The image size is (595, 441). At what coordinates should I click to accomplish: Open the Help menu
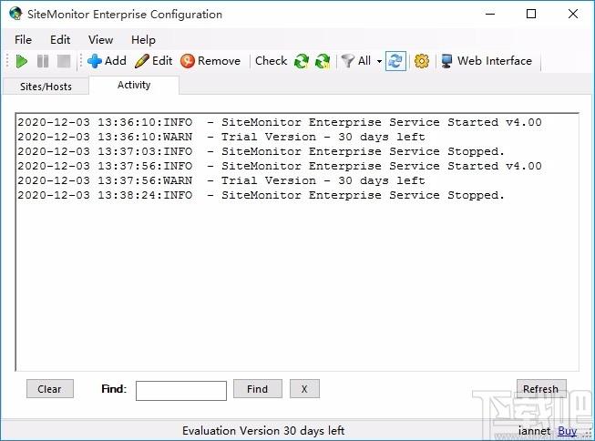coord(143,40)
